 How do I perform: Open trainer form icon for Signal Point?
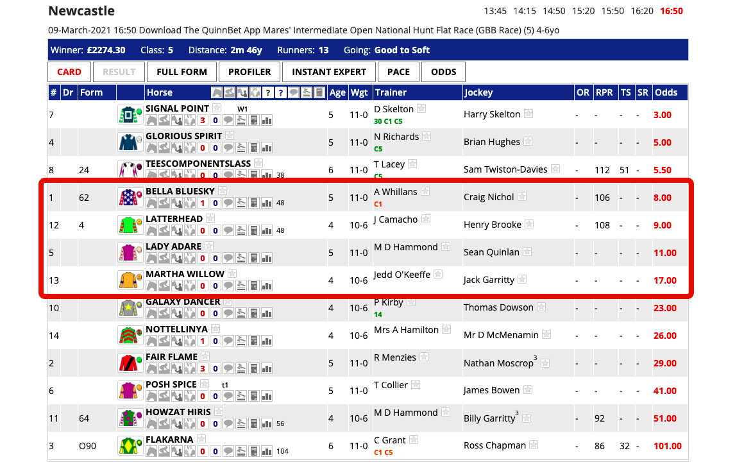click(x=177, y=121)
